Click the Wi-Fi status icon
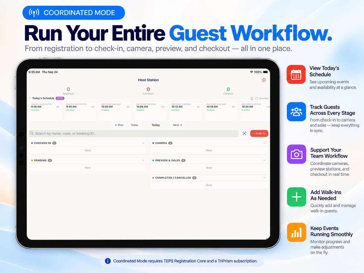Screen dimensions: 364x273 click(x=251, y=72)
